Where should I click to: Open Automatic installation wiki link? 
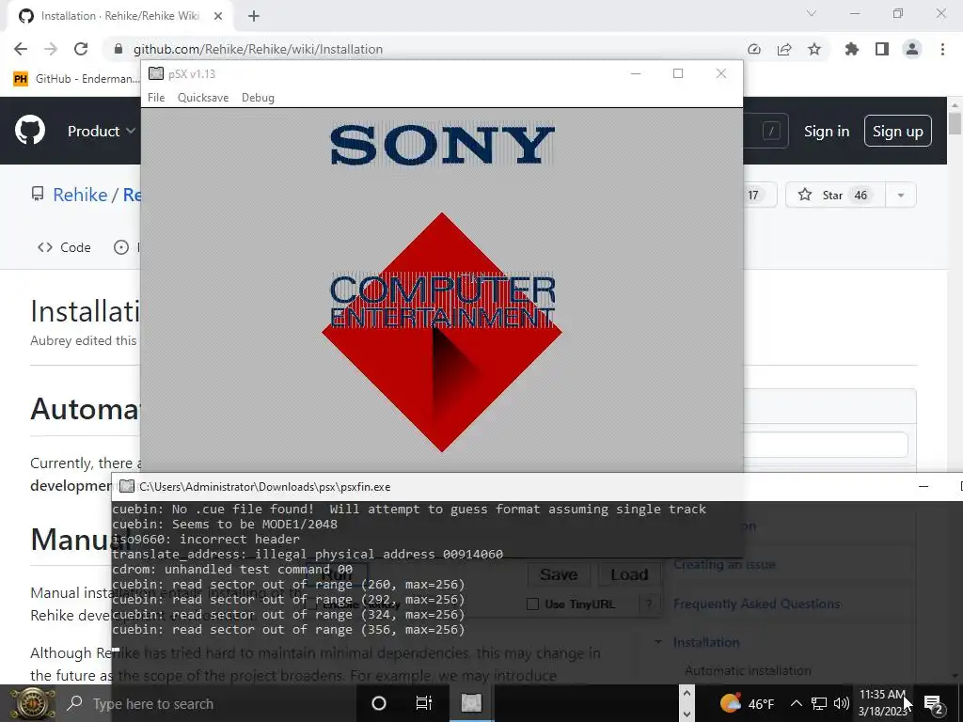(748, 670)
